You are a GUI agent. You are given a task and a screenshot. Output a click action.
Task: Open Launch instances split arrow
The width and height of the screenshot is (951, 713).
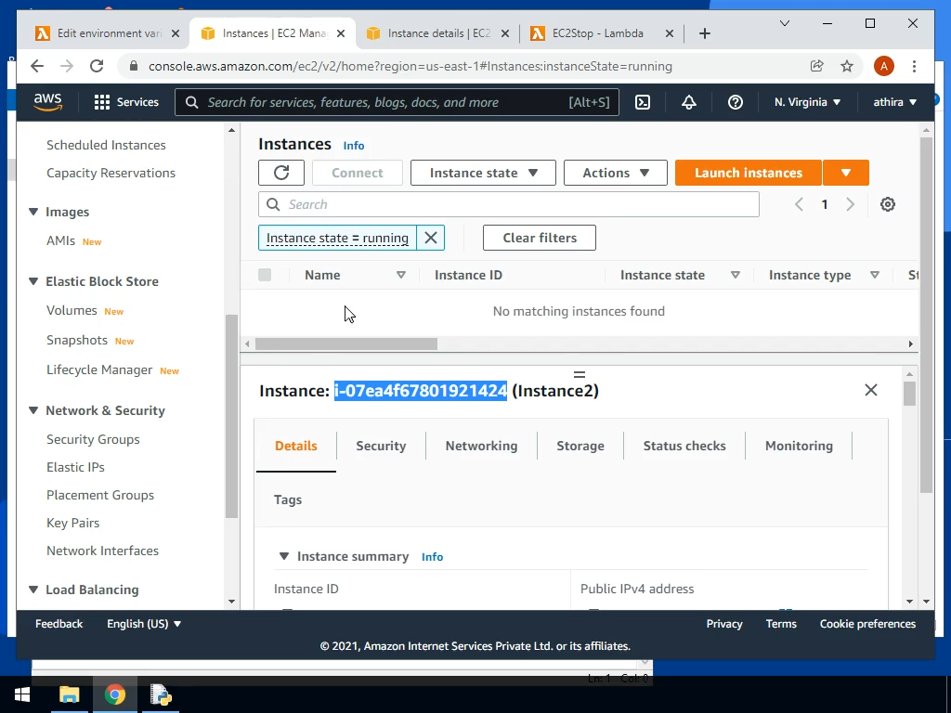(846, 173)
